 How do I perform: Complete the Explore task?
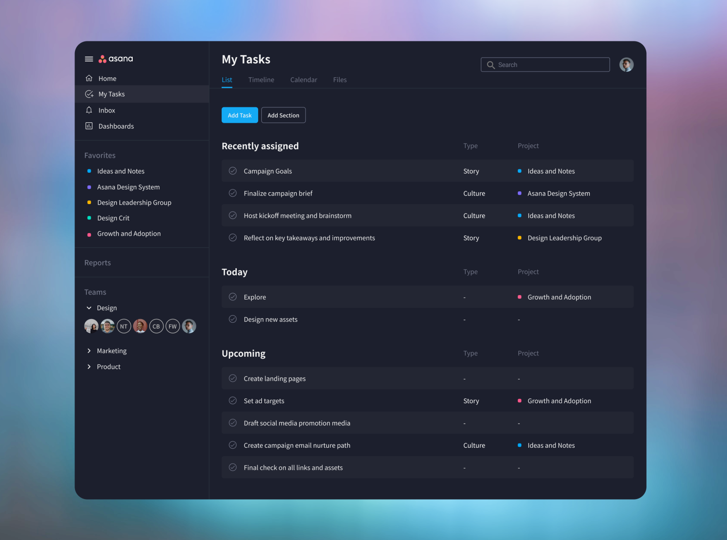[233, 297]
